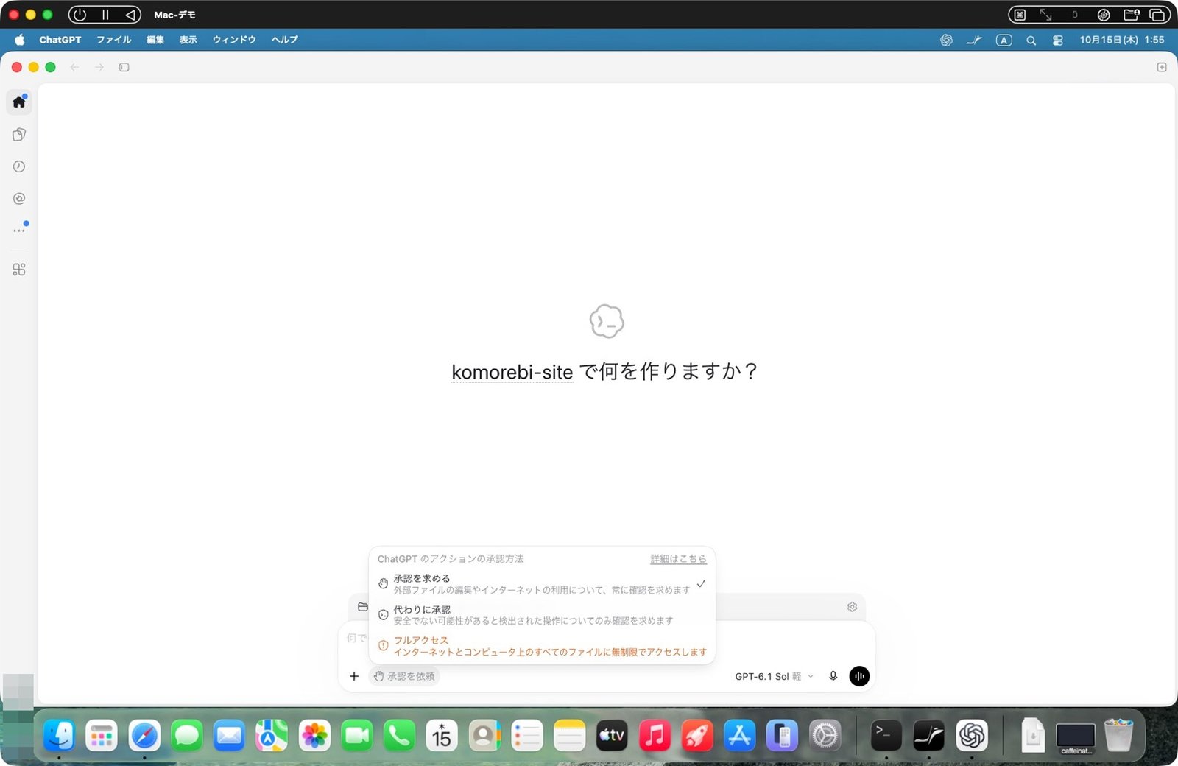This screenshot has height=766, width=1178.
Task: Click the folder icon above the prompt box
Action: pyautogui.click(x=362, y=607)
